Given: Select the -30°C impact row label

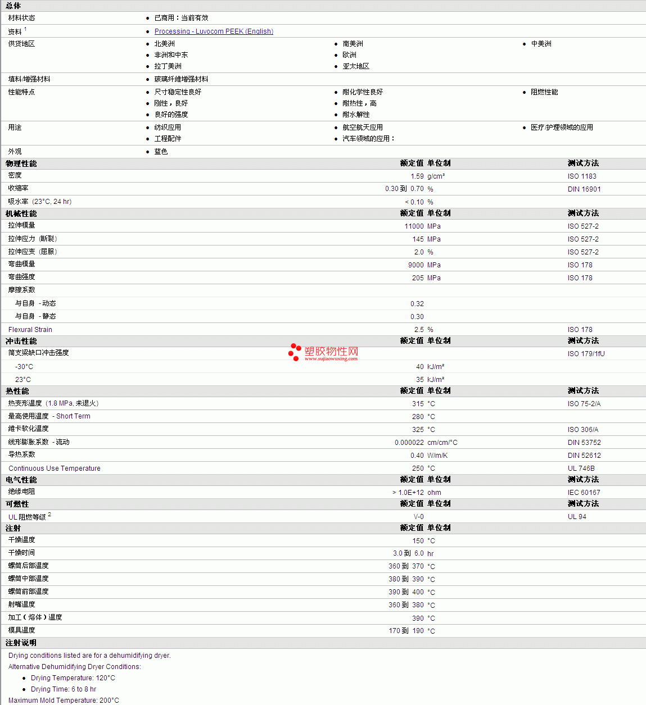Looking at the screenshot, I should pos(24,367).
